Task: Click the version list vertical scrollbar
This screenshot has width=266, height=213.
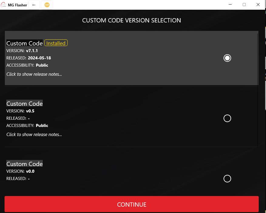Action: click(x=258, y=90)
